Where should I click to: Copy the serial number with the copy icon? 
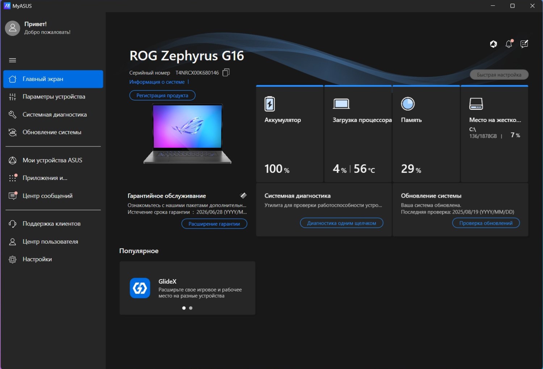click(x=226, y=73)
